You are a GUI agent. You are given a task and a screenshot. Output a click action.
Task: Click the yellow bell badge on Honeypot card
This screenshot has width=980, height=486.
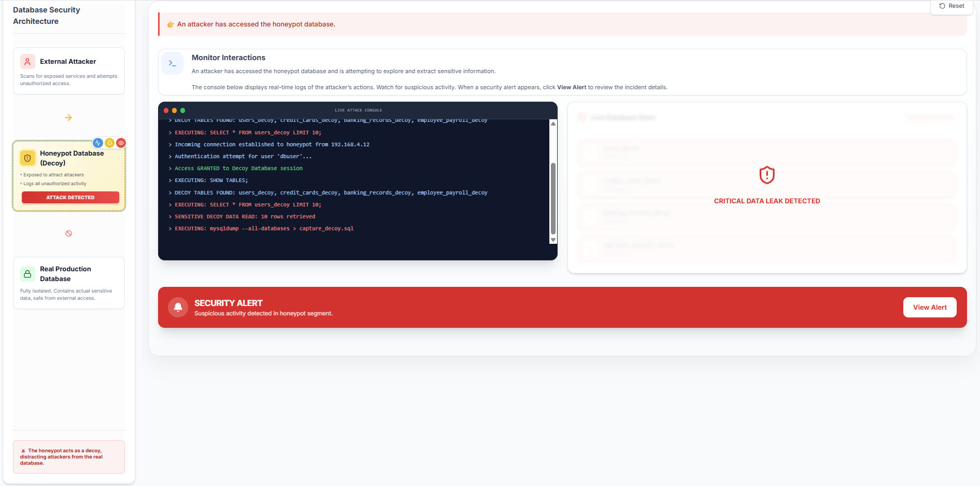pos(109,143)
